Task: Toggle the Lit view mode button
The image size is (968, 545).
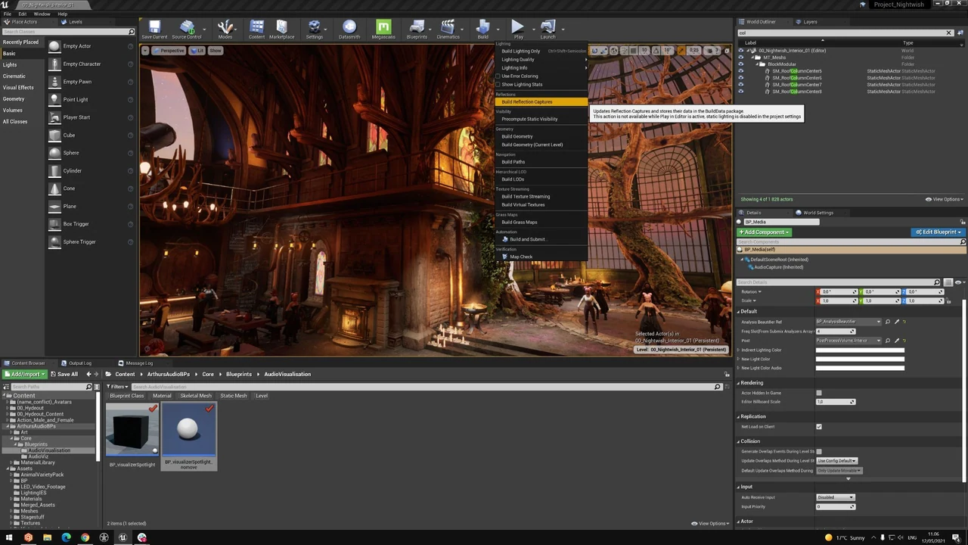Action: (197, 51)
